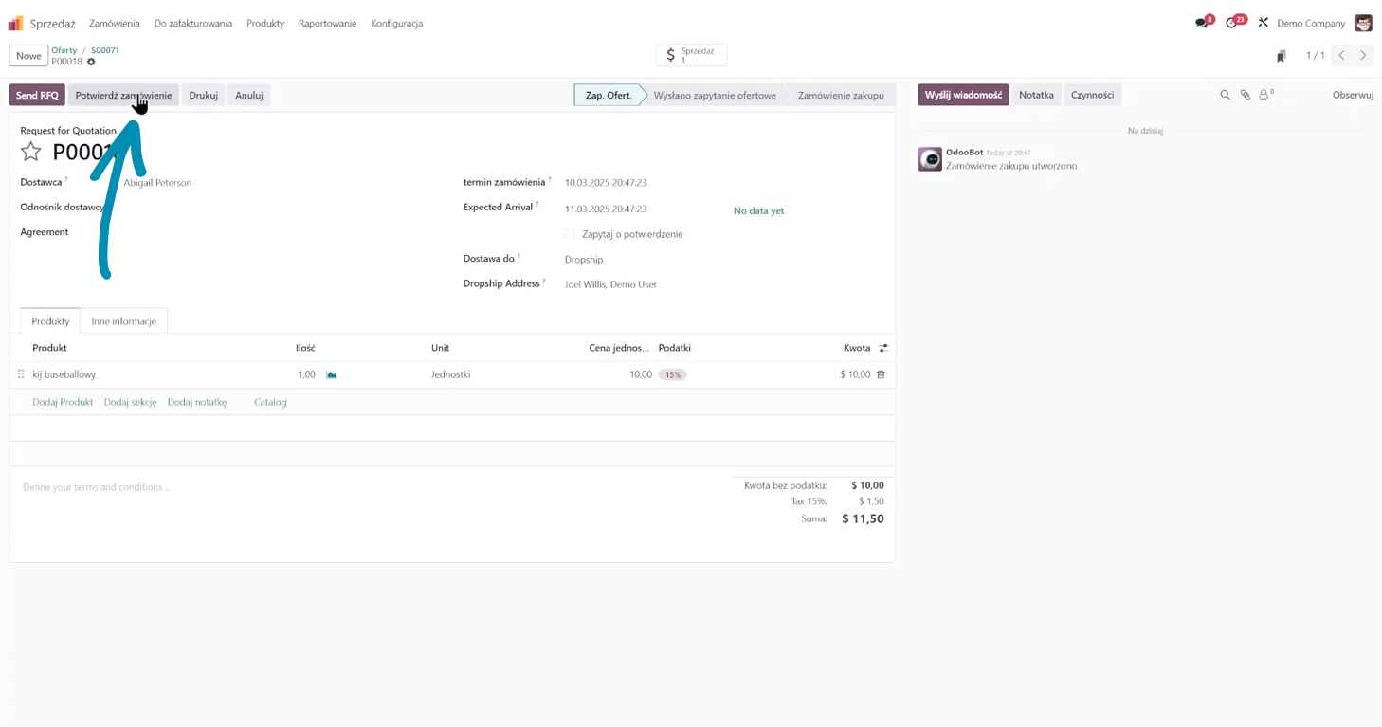Open search in chatter with magnifier icon

tap(1225, 95)
